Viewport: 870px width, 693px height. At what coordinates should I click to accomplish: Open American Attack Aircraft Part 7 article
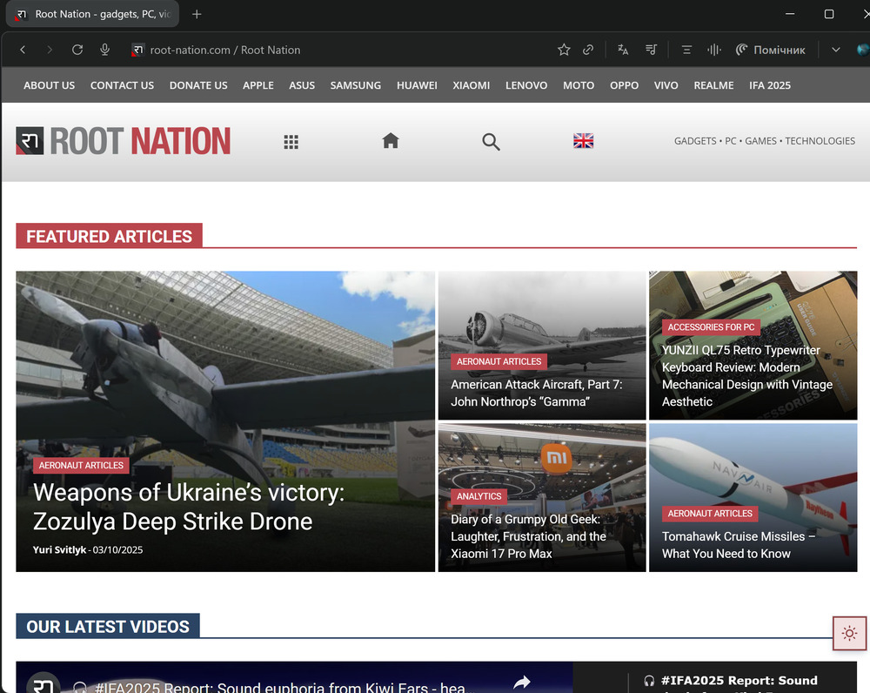(537, 394)
